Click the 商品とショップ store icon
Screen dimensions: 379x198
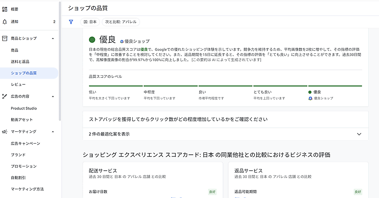(x=5, y=38)
